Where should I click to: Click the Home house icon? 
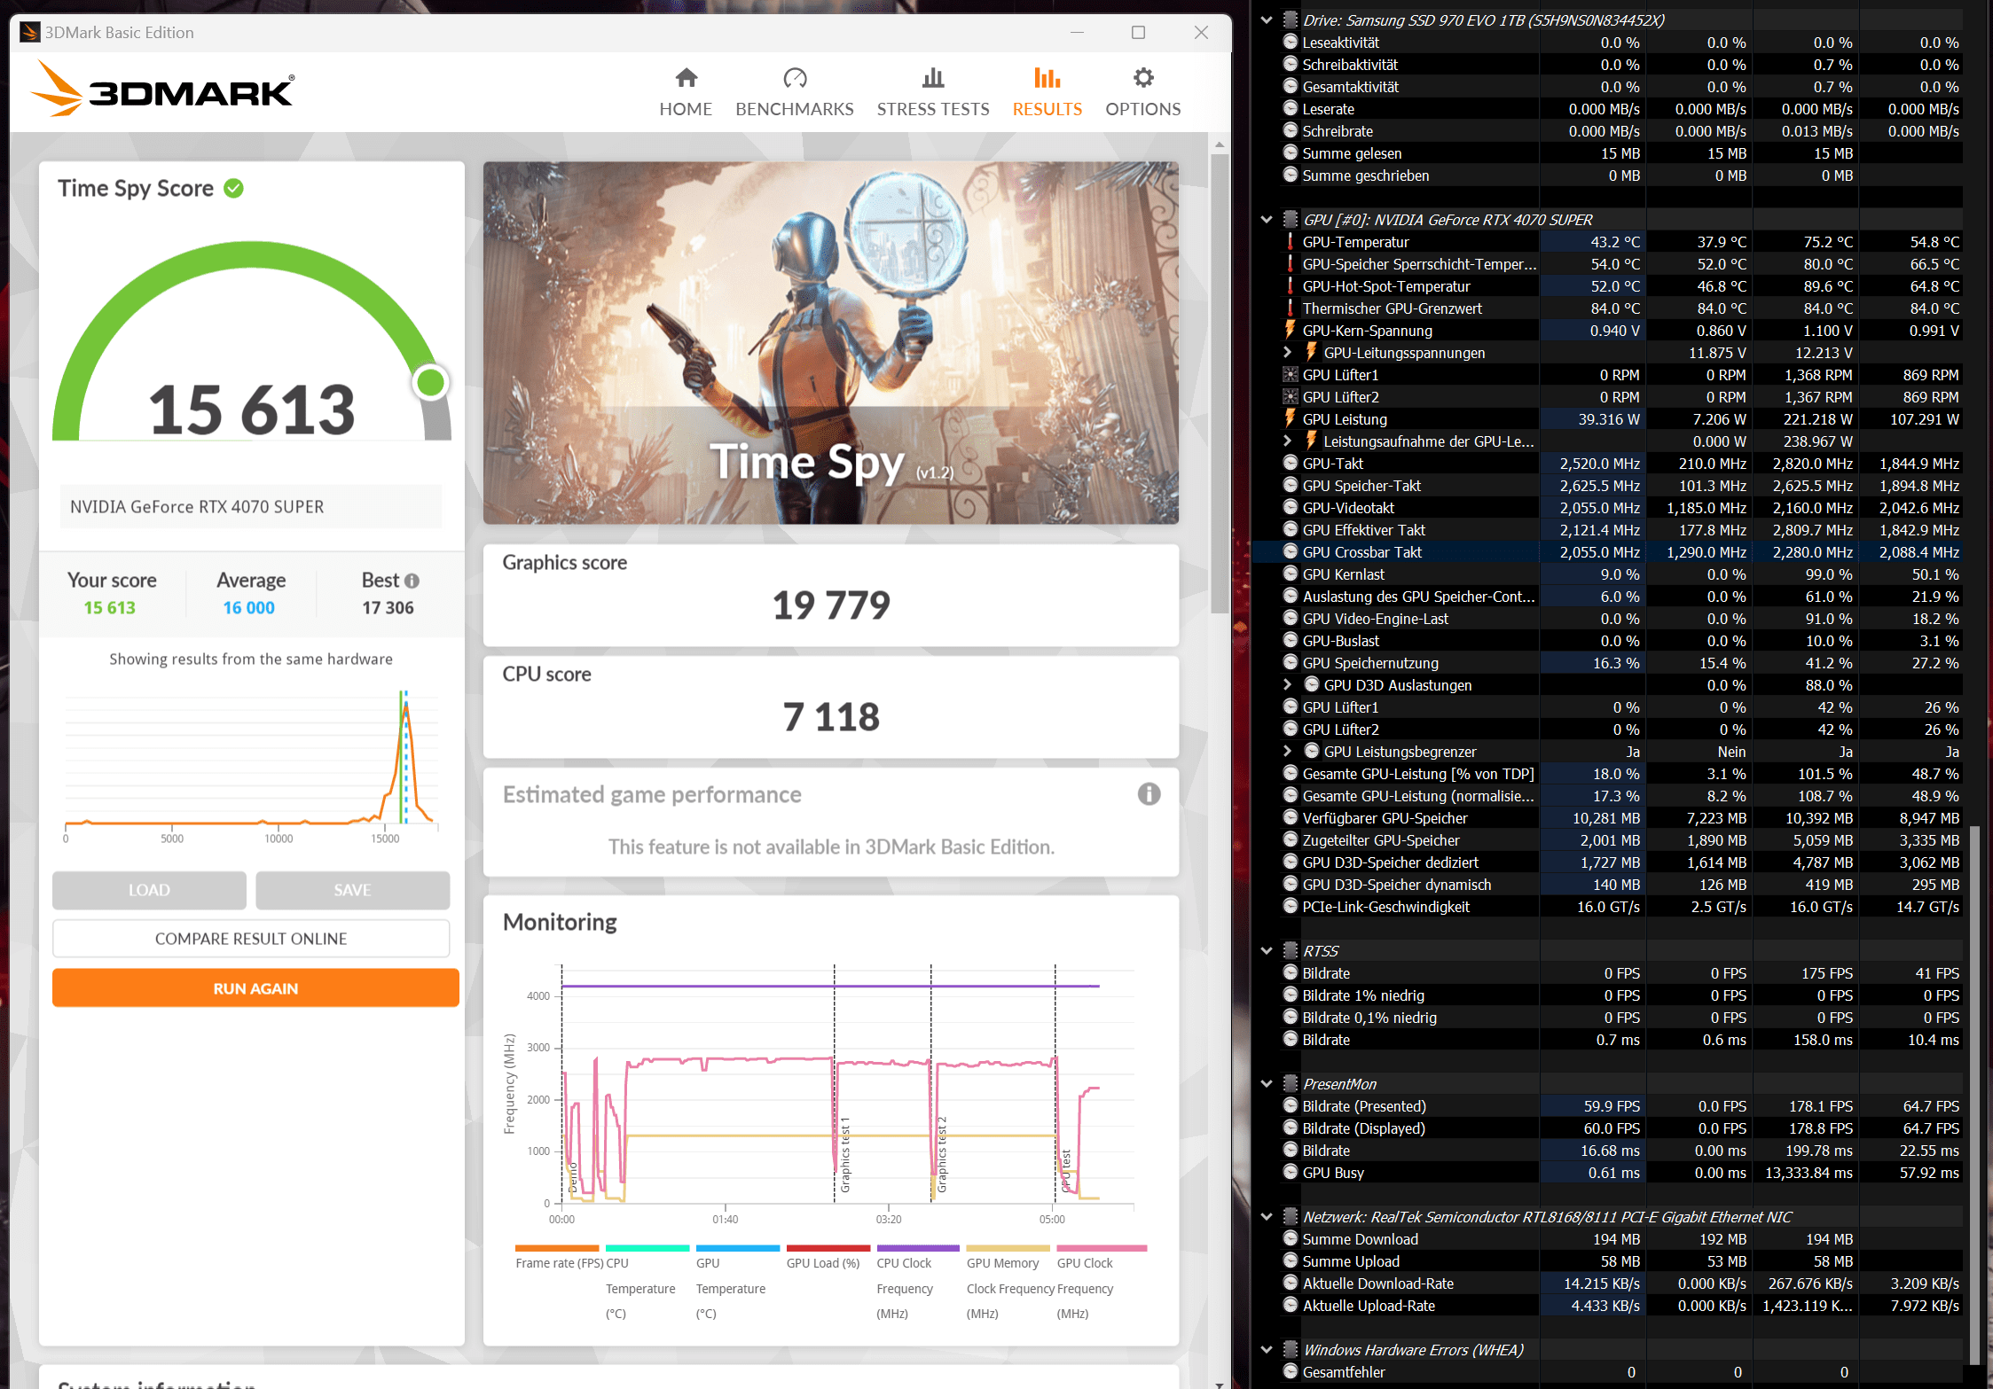pos(686,78)
